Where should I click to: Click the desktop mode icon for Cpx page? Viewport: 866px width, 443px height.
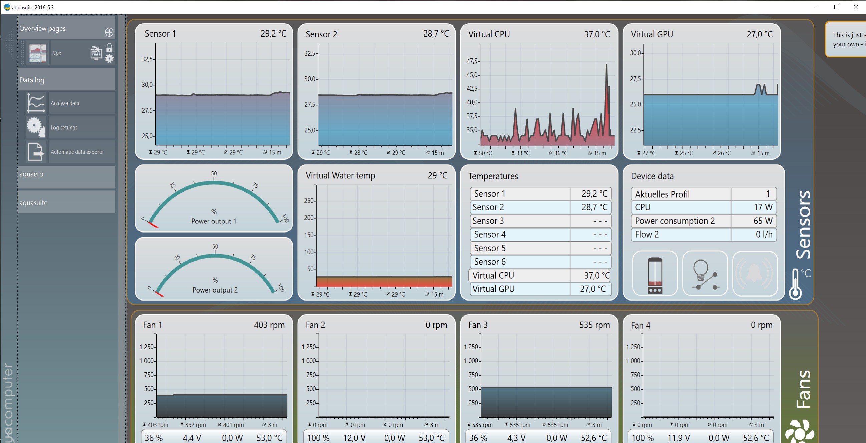(x=96, y=53)
